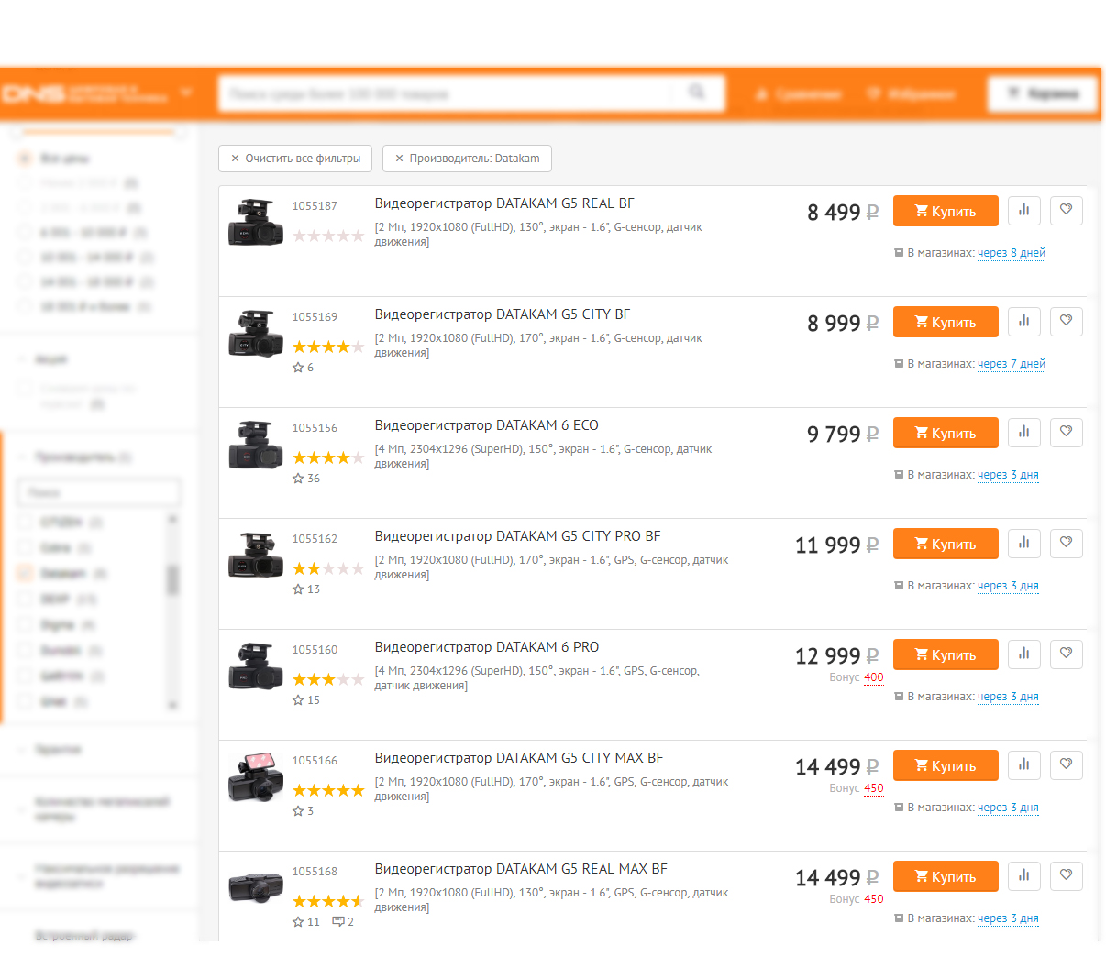Uncheck the Datakam manufacturer checkbox

25,574
